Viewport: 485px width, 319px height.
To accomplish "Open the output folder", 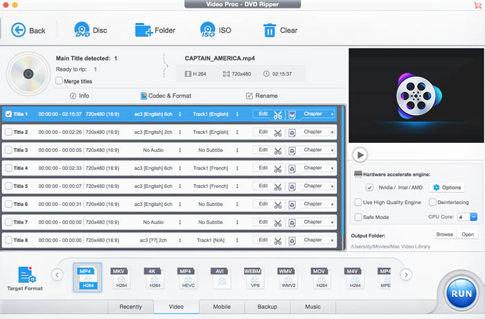I will [x=468, y=234].
